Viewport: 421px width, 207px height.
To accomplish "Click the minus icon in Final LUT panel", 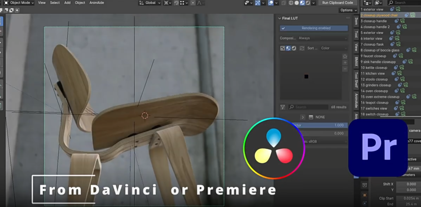I will [345, 69].
